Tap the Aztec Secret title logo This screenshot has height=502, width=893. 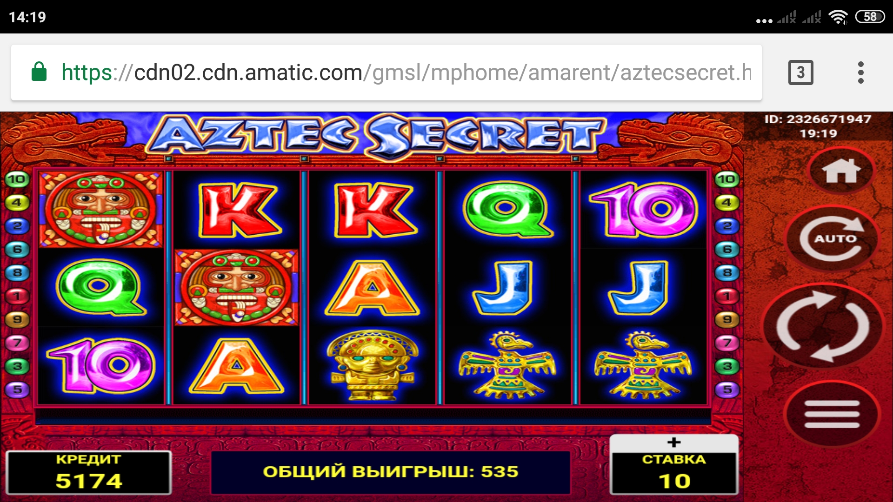377,136
